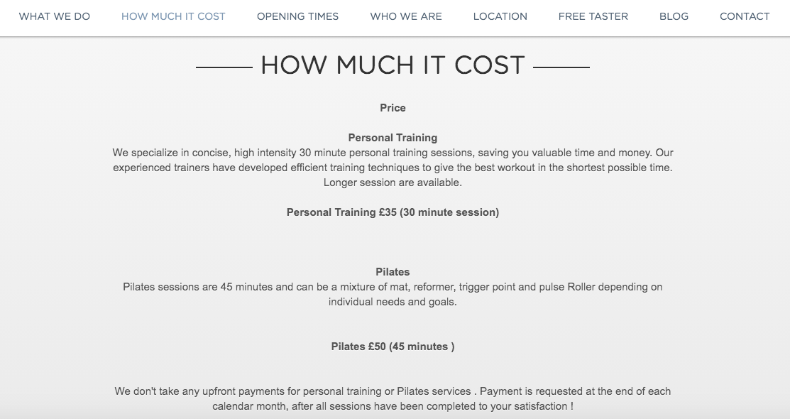Visit the BLOG section

[x=674, y=16]
